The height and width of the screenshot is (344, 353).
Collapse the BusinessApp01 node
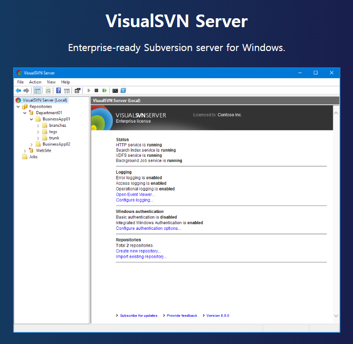31,119
